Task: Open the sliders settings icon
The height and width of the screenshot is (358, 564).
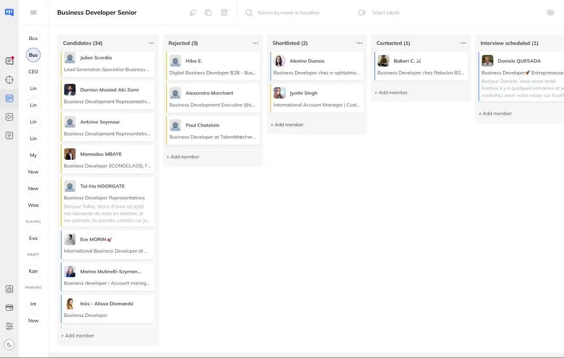Action: coord(10,326)
